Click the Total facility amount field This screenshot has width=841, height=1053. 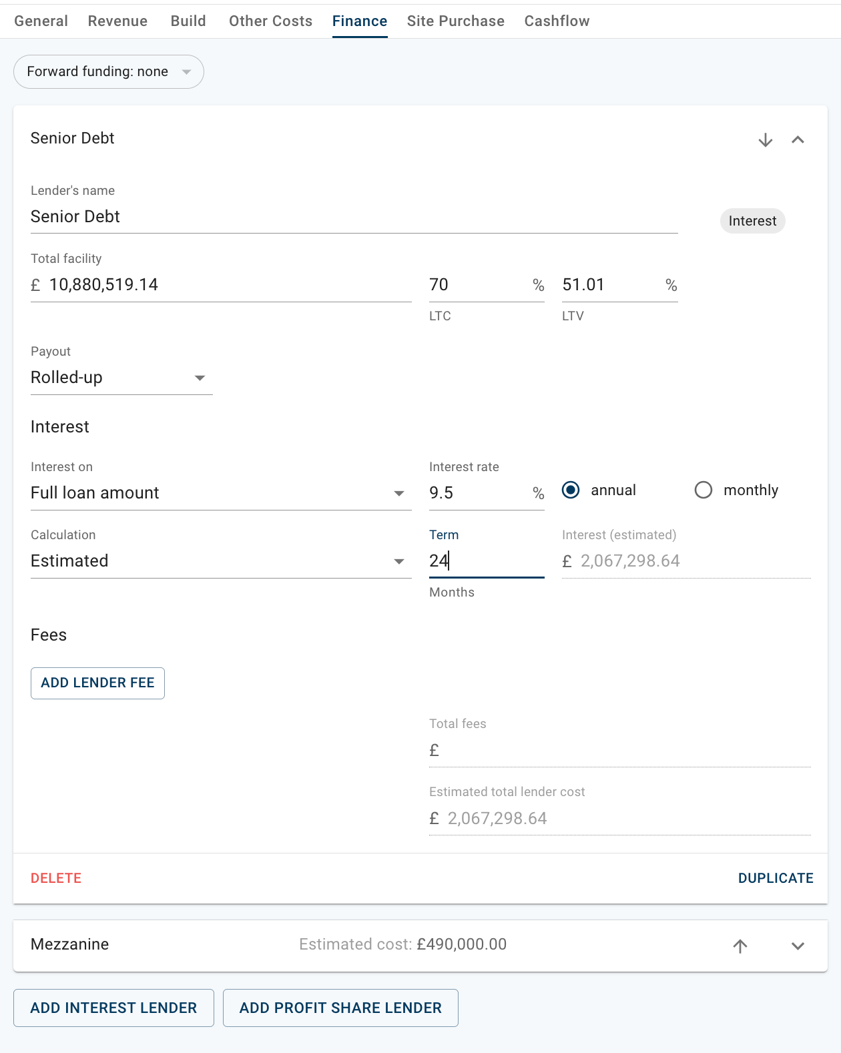coord(227,285)
